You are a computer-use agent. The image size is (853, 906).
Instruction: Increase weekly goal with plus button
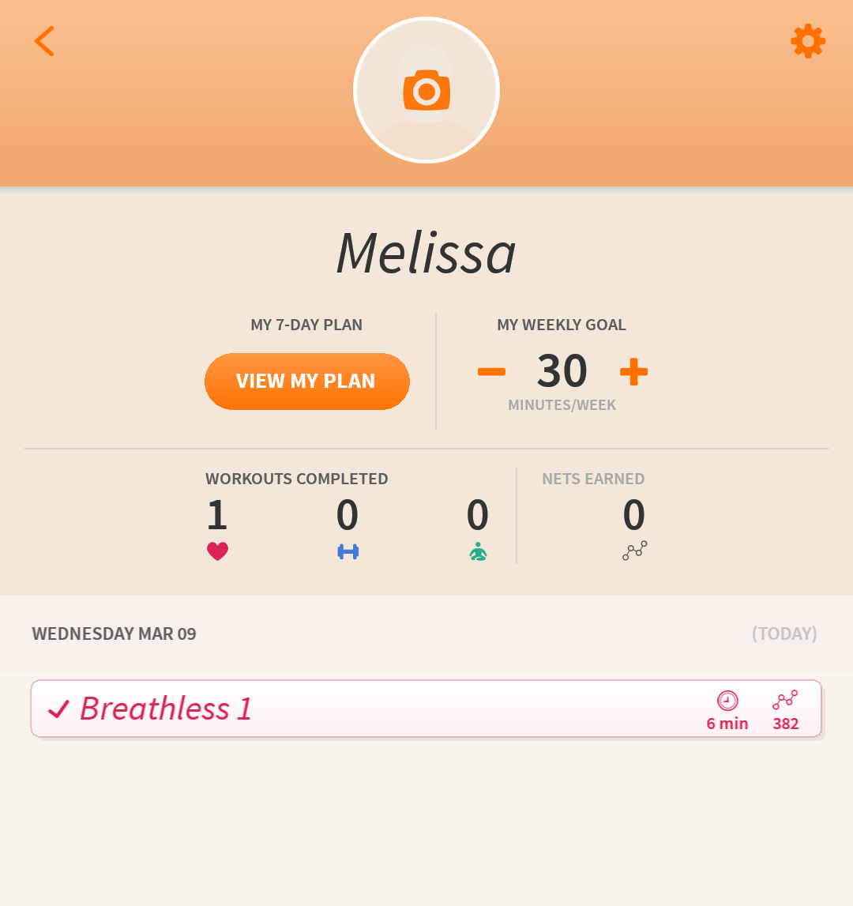[634, 371]
